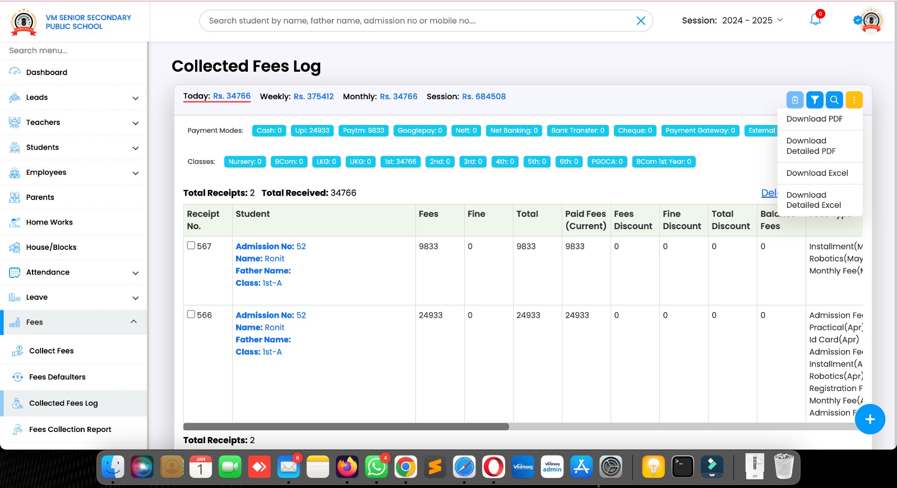Viewport: 897px width, 488px height.
Task: Open Terminal from the dock
Action: [x=682, y=466]
